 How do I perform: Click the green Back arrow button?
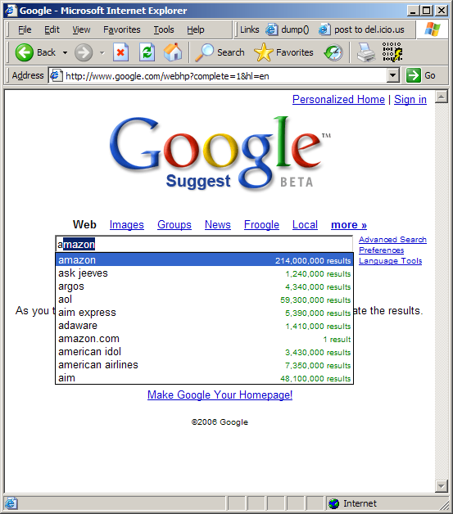pos(25,52)
